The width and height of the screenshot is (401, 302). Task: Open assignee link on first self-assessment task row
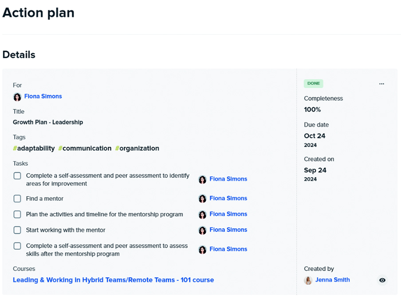point(228,179)
